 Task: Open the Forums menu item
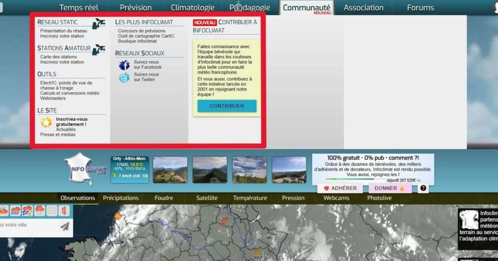tap(420, 8)
